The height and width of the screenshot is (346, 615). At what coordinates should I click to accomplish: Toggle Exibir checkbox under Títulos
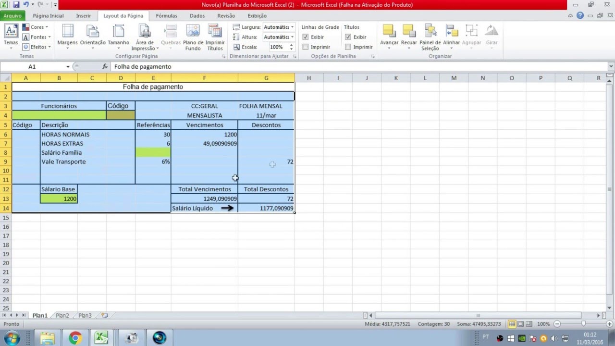click(x=348, y=37)
